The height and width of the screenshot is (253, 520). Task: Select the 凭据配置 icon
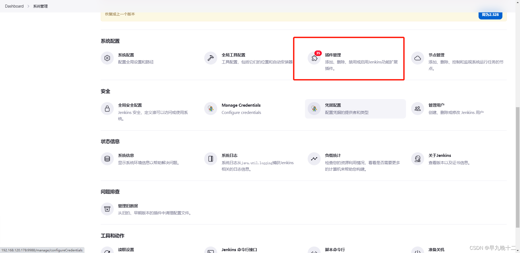314,109
